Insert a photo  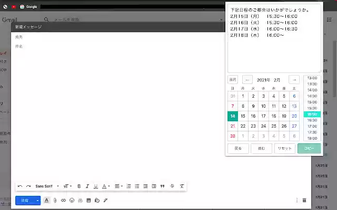click(88, 201)
